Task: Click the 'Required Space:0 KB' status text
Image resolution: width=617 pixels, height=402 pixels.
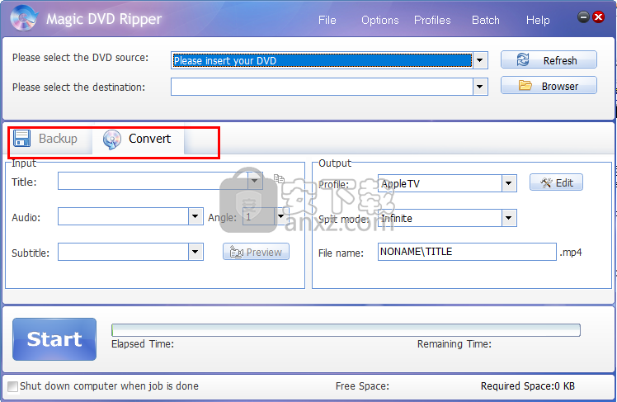Action: (528, 386)
